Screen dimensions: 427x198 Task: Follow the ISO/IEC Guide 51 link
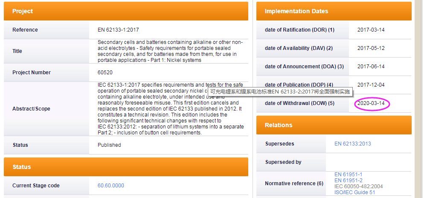(355, 192)
